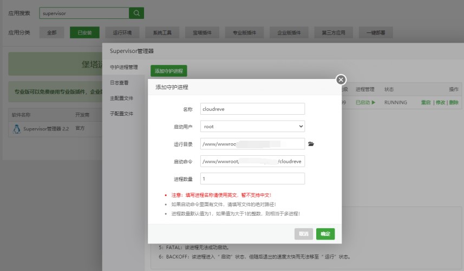Click the 操作 column header
The width and height of the screenshot is (464, 271).
coord(454,89)
